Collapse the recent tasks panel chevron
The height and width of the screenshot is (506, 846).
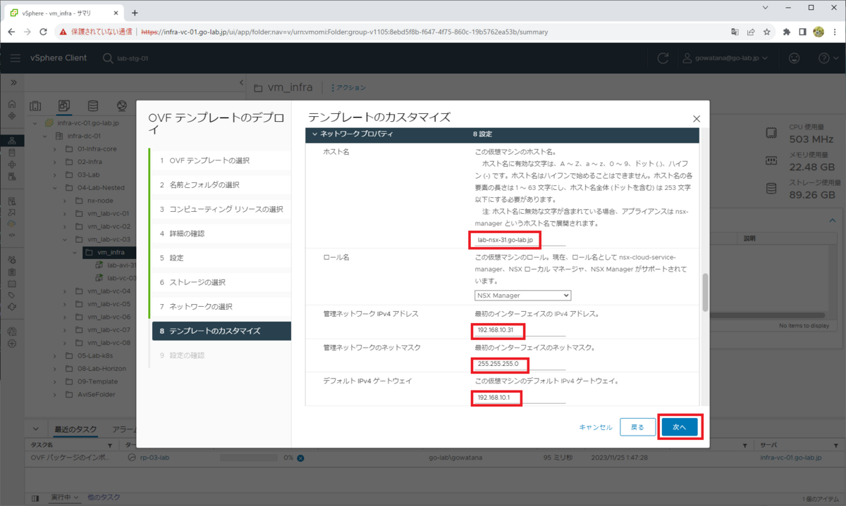[35, 429]
